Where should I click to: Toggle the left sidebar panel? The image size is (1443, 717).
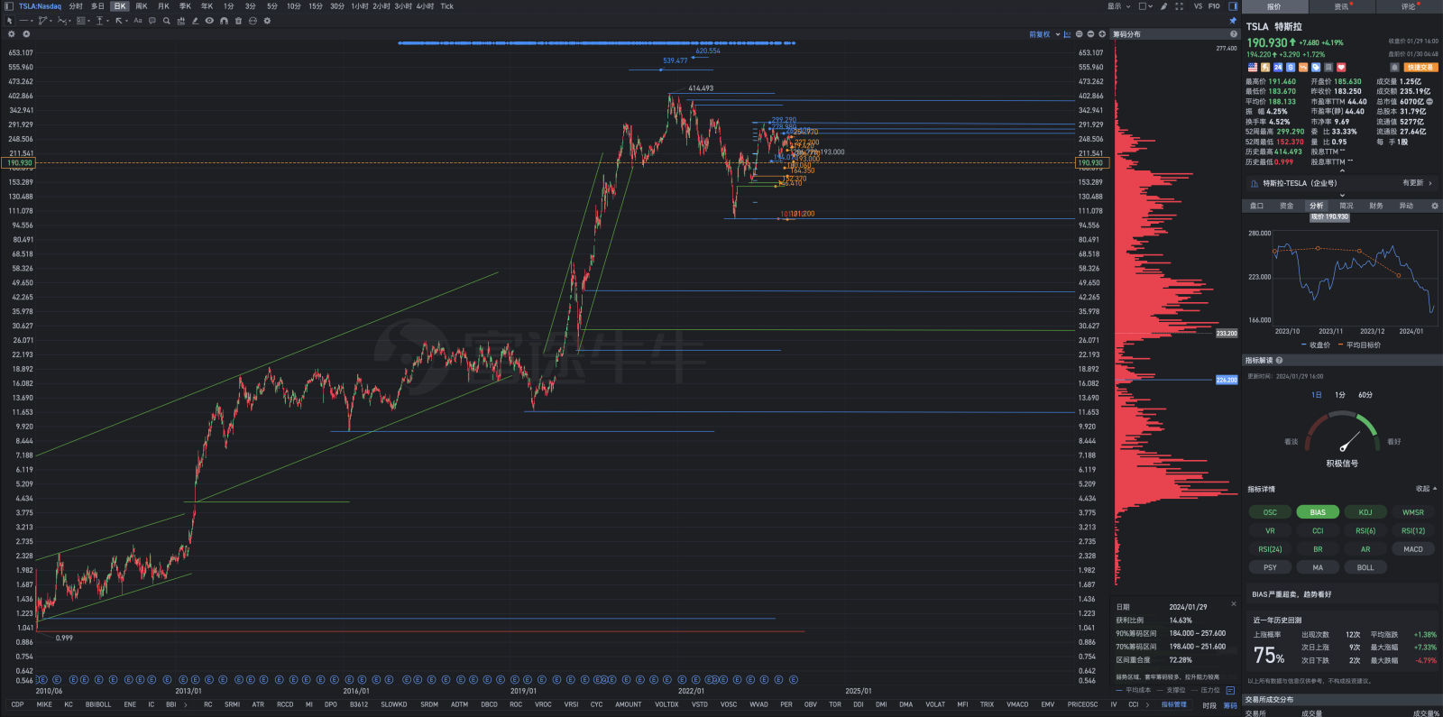[x=9, y=6]
